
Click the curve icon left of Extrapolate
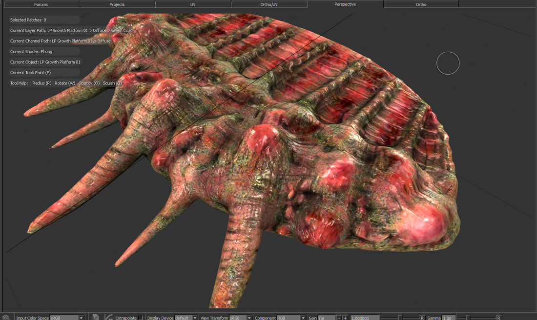[108, 318]
